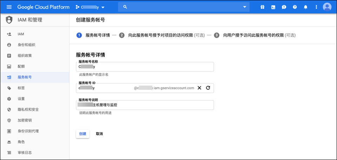Click the 服务帐号详情 section heading
The height and width of the screenshot is (160, 337).
pos(91,55)
